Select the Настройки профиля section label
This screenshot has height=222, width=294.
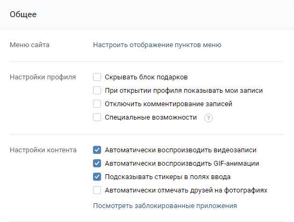[43, 77]
